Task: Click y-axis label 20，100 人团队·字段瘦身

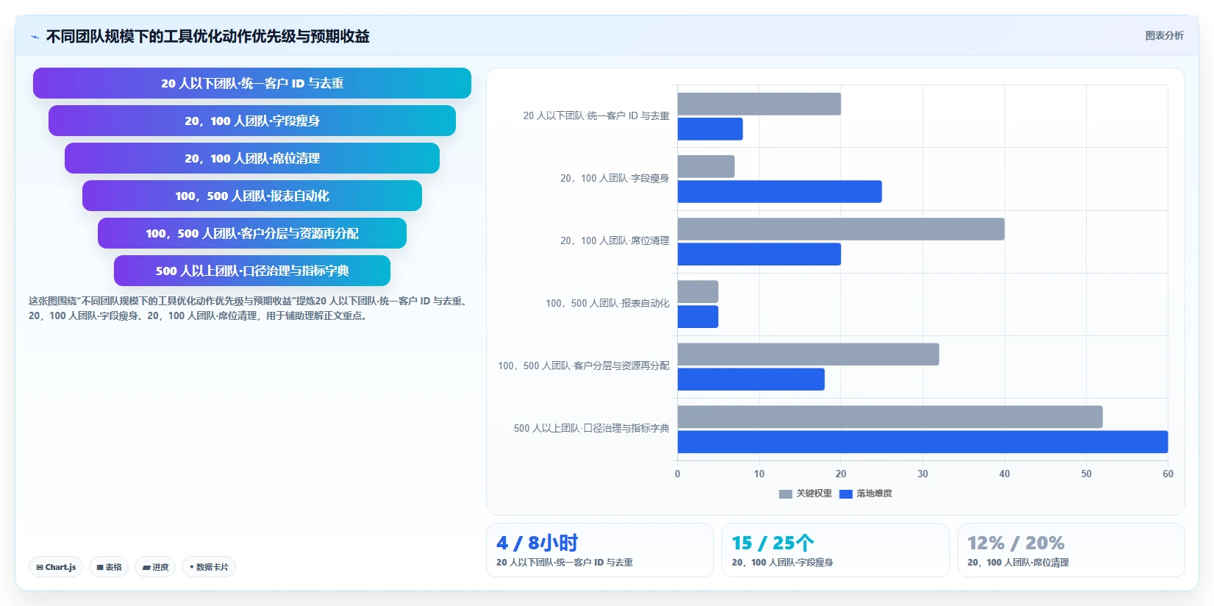Action: pos(615,178)
